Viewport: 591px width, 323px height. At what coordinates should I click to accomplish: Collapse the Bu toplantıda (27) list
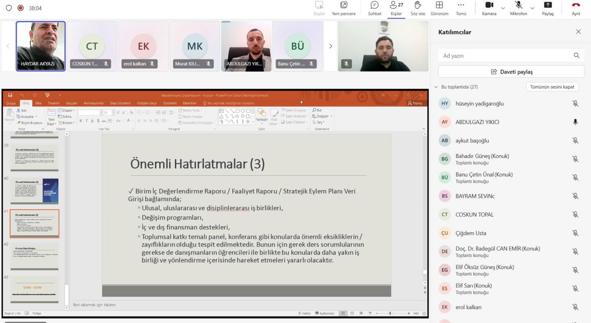[x=436, y=87]
